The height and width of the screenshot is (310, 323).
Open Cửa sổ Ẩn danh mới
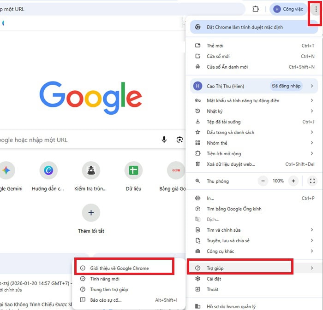(x=254, y=67)
